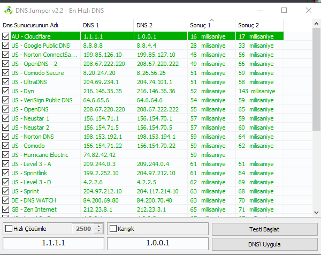Close the DNS Jumper window
321x255 pixels.
pyautogui.click(x=309, y=10)
